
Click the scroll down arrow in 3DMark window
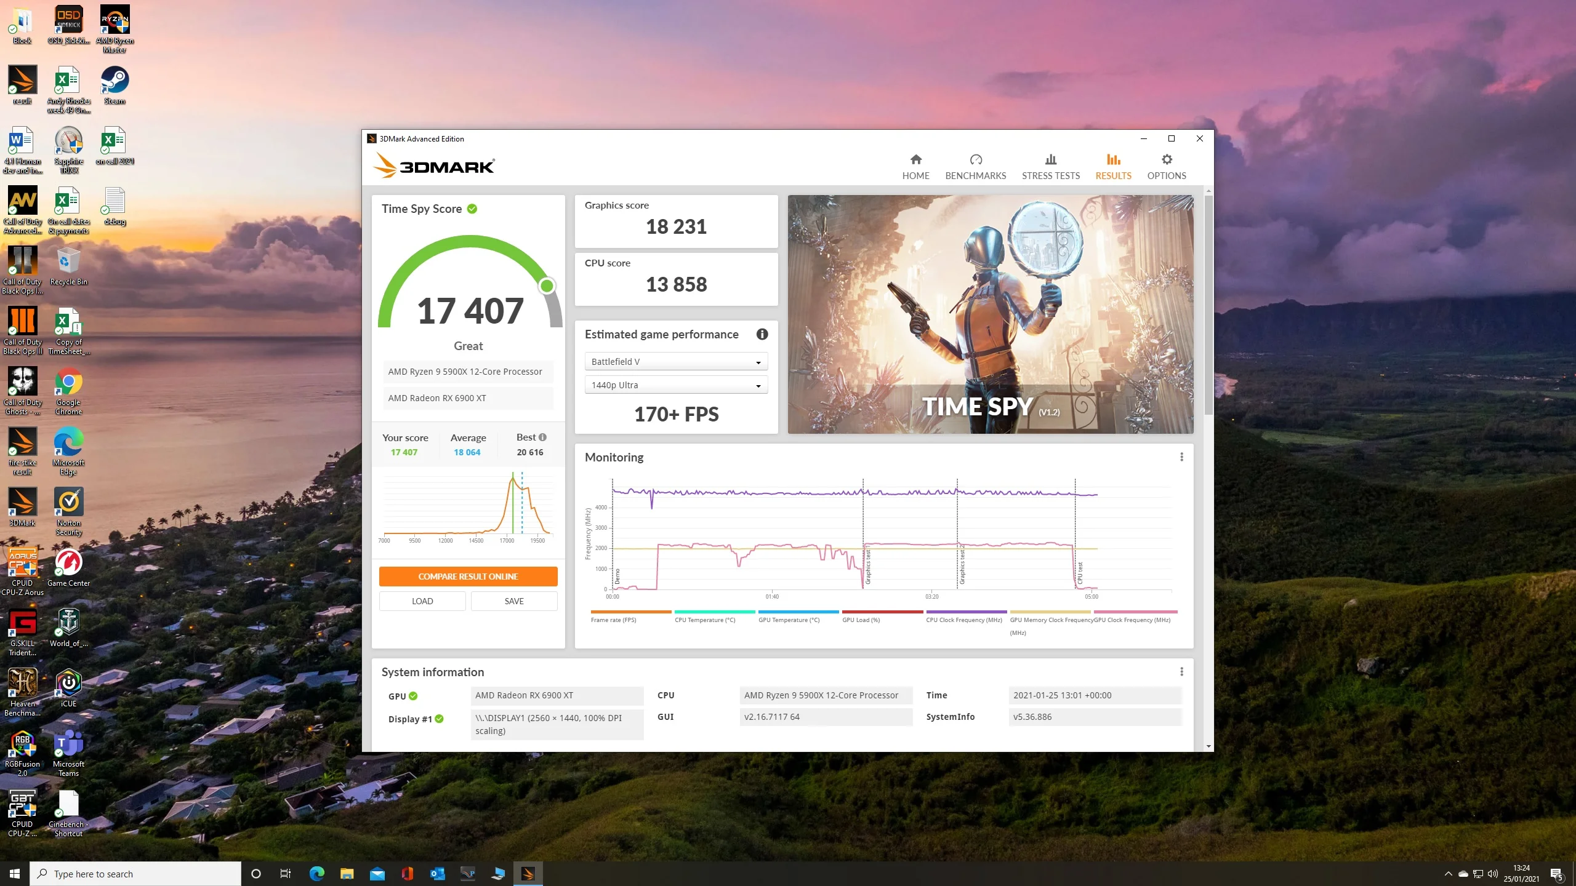pyautogui.click(x=1208, y=746)
